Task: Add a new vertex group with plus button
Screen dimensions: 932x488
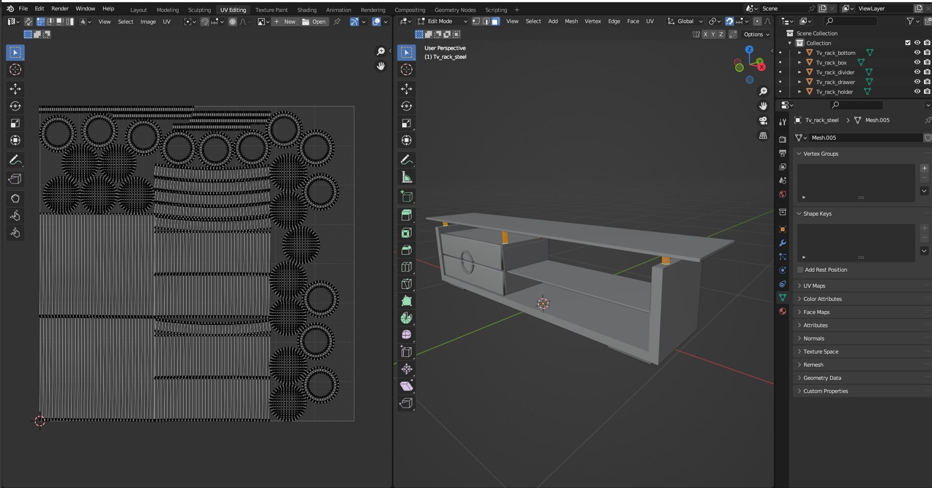Action: point(924,168)
